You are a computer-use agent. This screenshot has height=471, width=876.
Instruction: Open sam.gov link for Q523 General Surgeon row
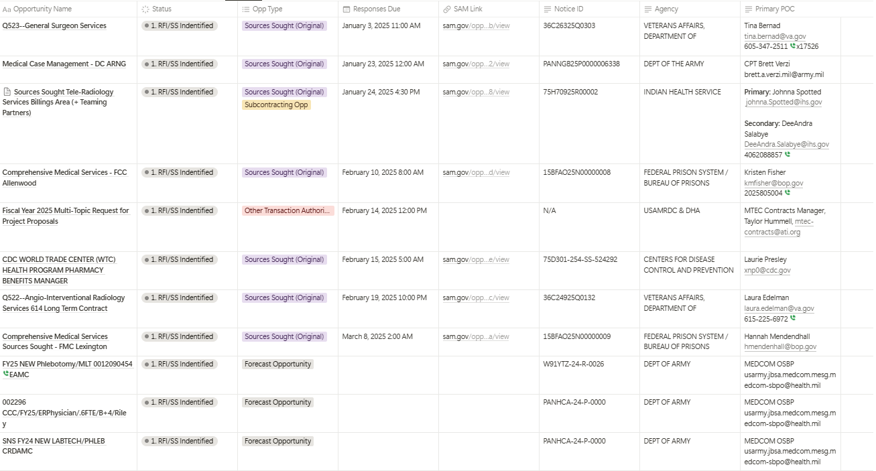click(x=476, y=25)
